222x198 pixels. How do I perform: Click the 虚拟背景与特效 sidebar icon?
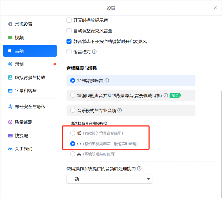(x=10, y=77)
